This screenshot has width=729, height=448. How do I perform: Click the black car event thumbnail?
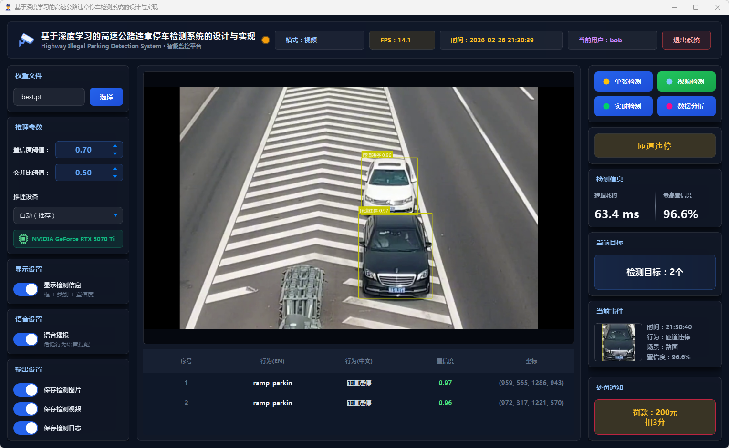(x=618, y=342)
